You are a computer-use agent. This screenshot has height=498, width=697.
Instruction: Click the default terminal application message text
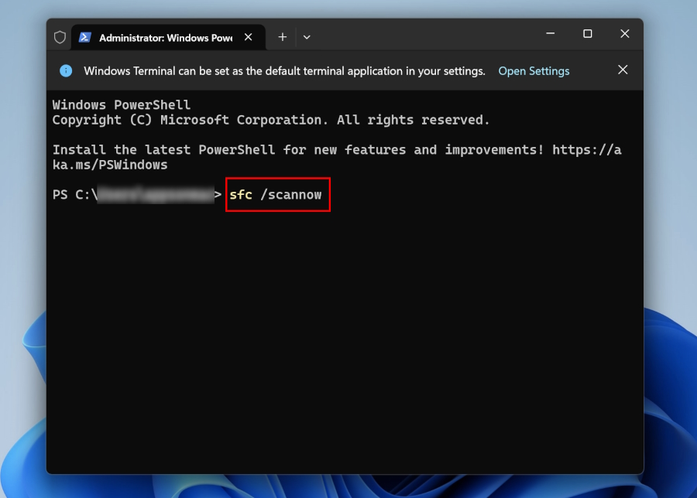(x=284, y=71)
